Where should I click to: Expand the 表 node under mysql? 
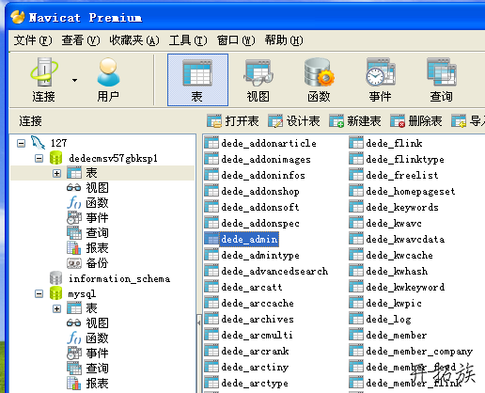(56, 308)
